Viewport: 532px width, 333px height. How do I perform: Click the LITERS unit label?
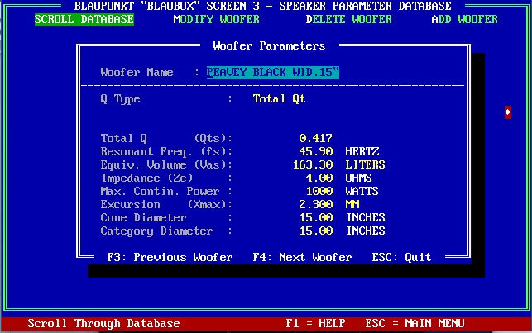[x=365, y=164]
